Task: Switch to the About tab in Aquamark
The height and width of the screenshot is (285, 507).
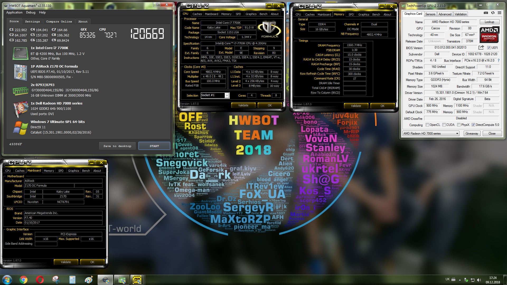Action: 83,22
